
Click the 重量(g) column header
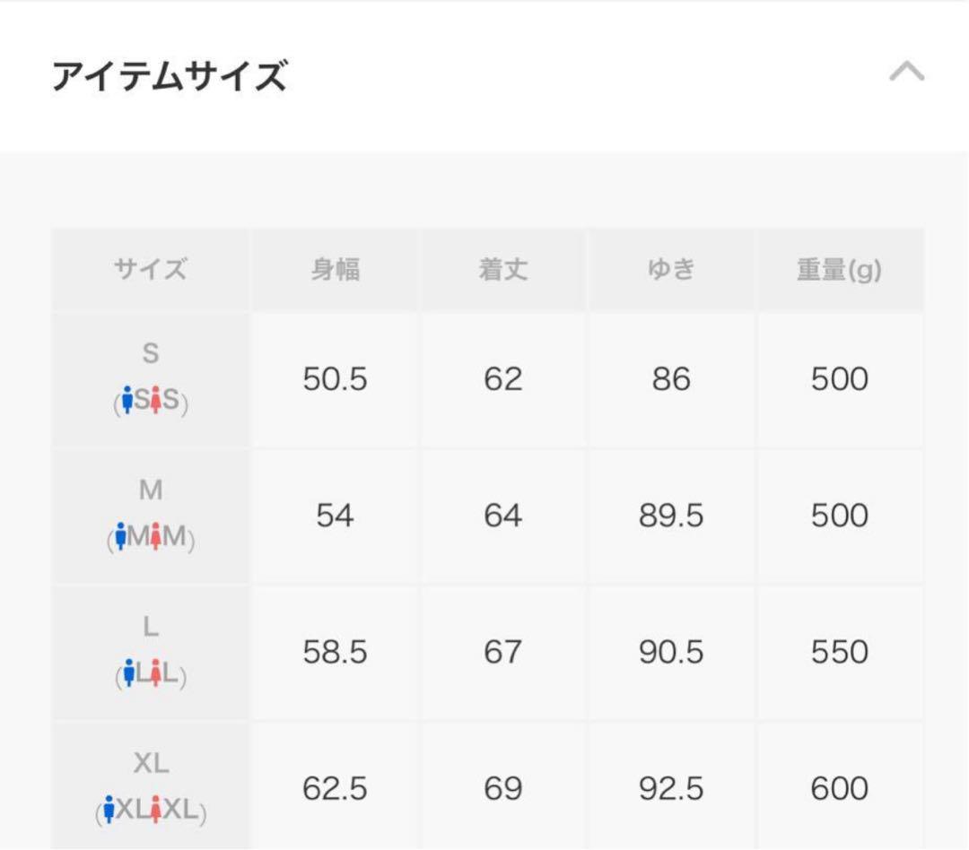click(x=839, y=270)
